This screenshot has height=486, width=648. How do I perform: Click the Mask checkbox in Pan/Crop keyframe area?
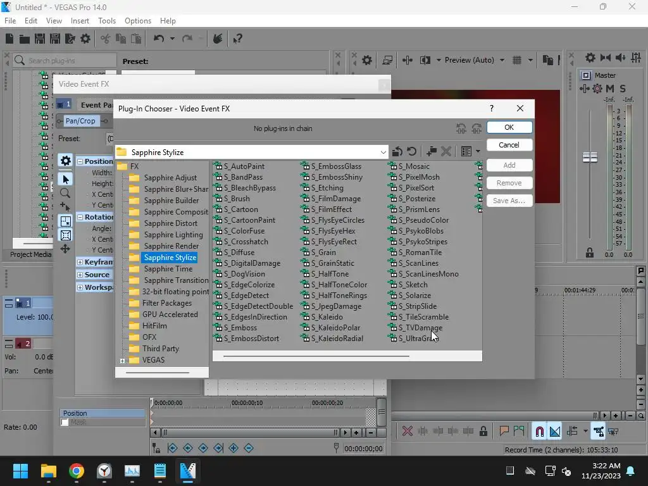(65, 422)
